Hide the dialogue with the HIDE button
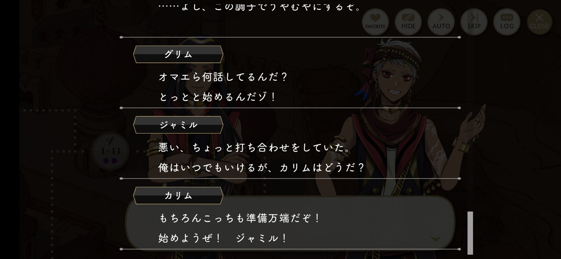The width and height of the screenshot is (561, 259). click(408, 22)
